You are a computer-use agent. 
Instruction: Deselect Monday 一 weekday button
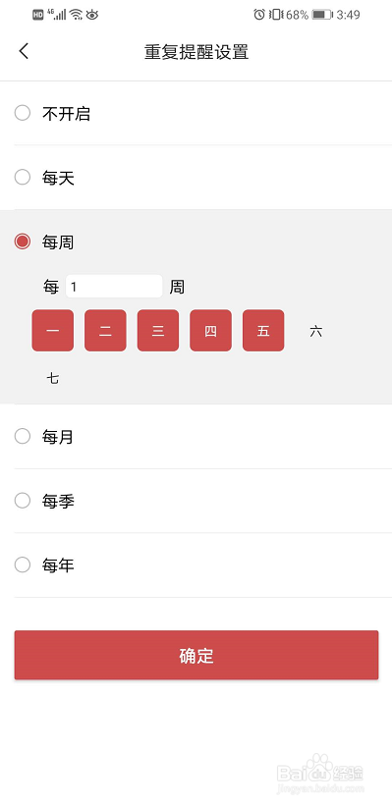(52, 331)
